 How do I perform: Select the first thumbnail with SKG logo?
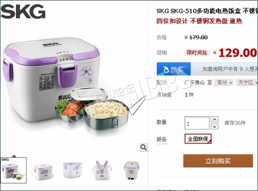(x=13, y=170)
